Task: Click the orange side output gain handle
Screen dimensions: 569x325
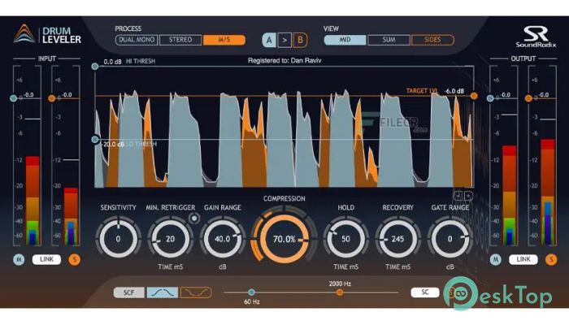Action: (x=528, y=98)
